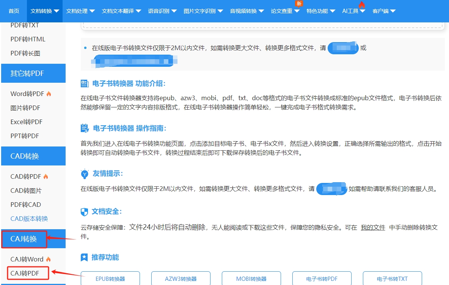Open the 客户端 menu
Screen dimensions: 449x285
(x=381, y=11)
